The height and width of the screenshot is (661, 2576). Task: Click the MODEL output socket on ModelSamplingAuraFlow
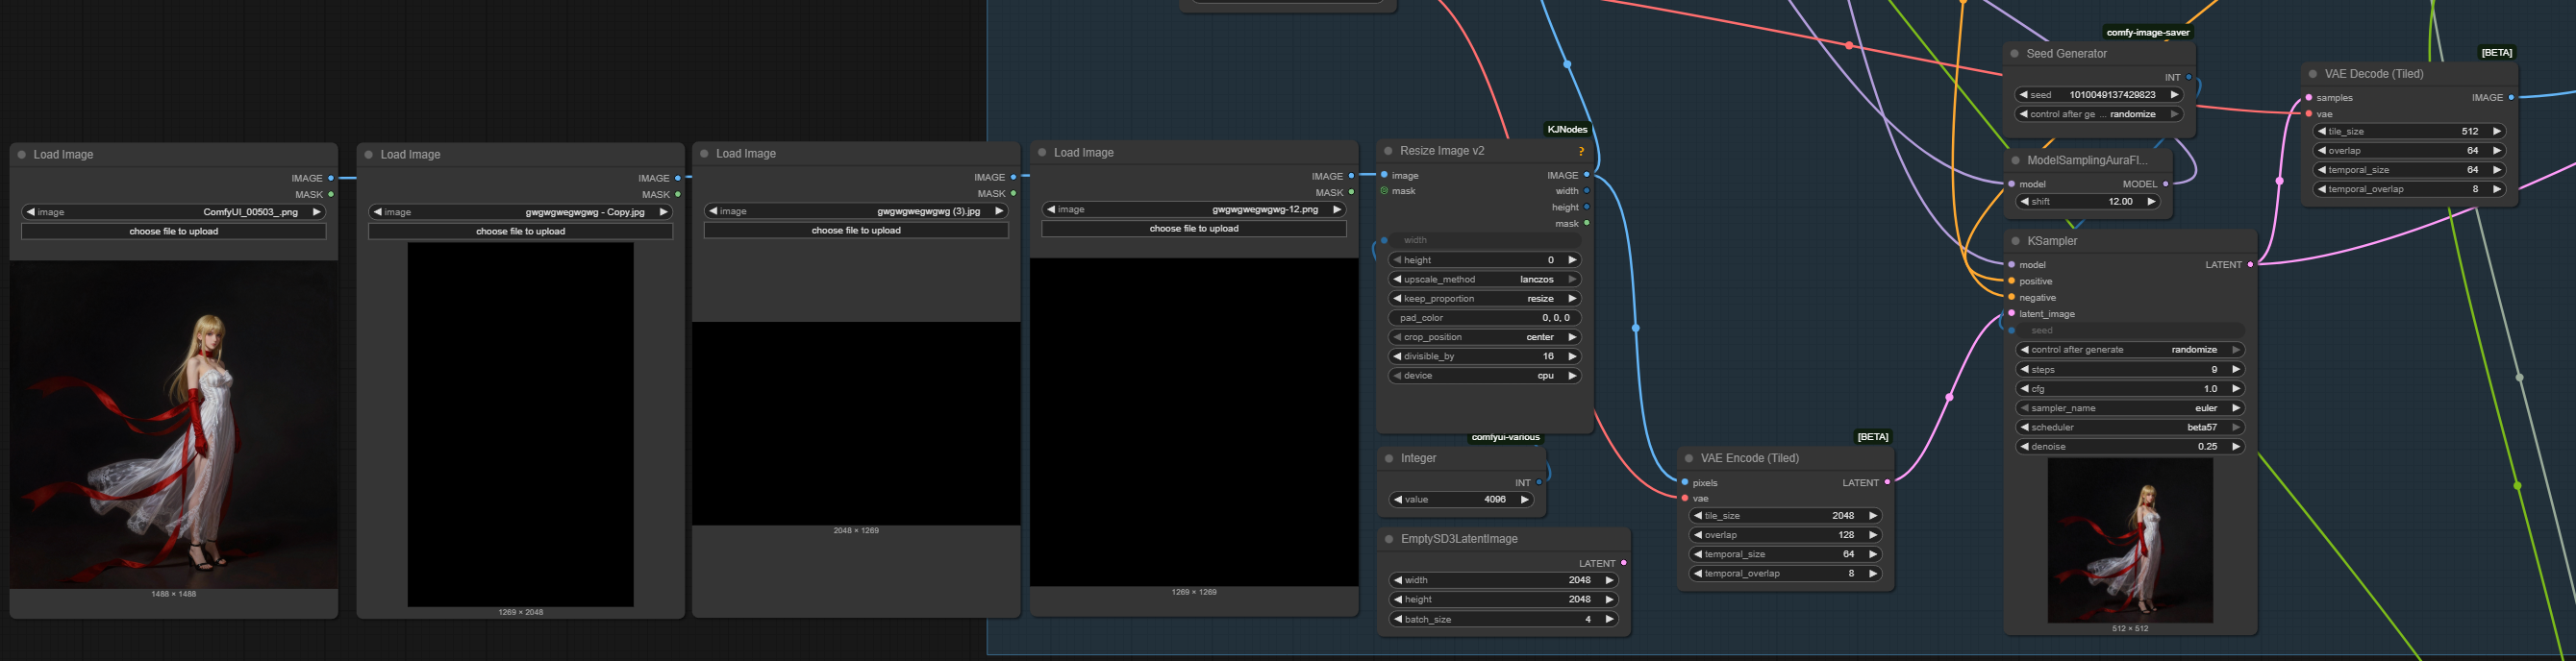2165,184
